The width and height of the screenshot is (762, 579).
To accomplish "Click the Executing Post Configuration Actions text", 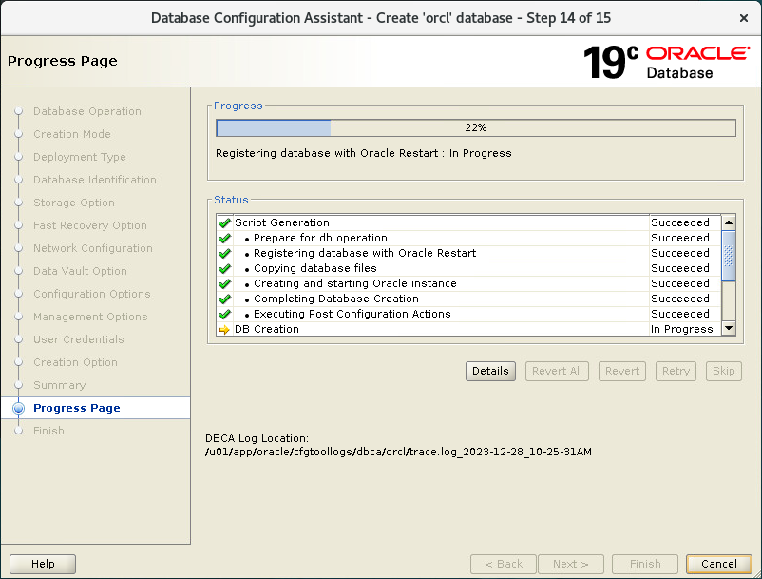I will [352, 314].
